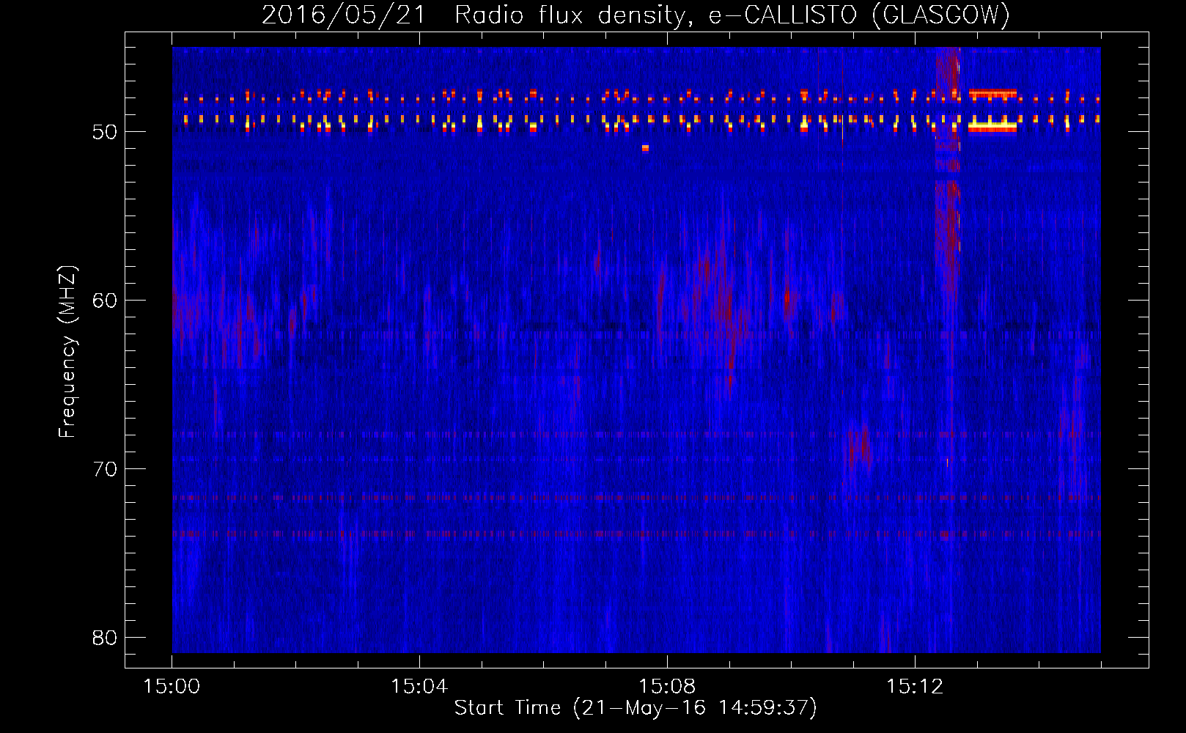This screenshot has height=733, width=1186.
Task: Click the 60 frequency tick label
Action: click(x=106, y=301)
